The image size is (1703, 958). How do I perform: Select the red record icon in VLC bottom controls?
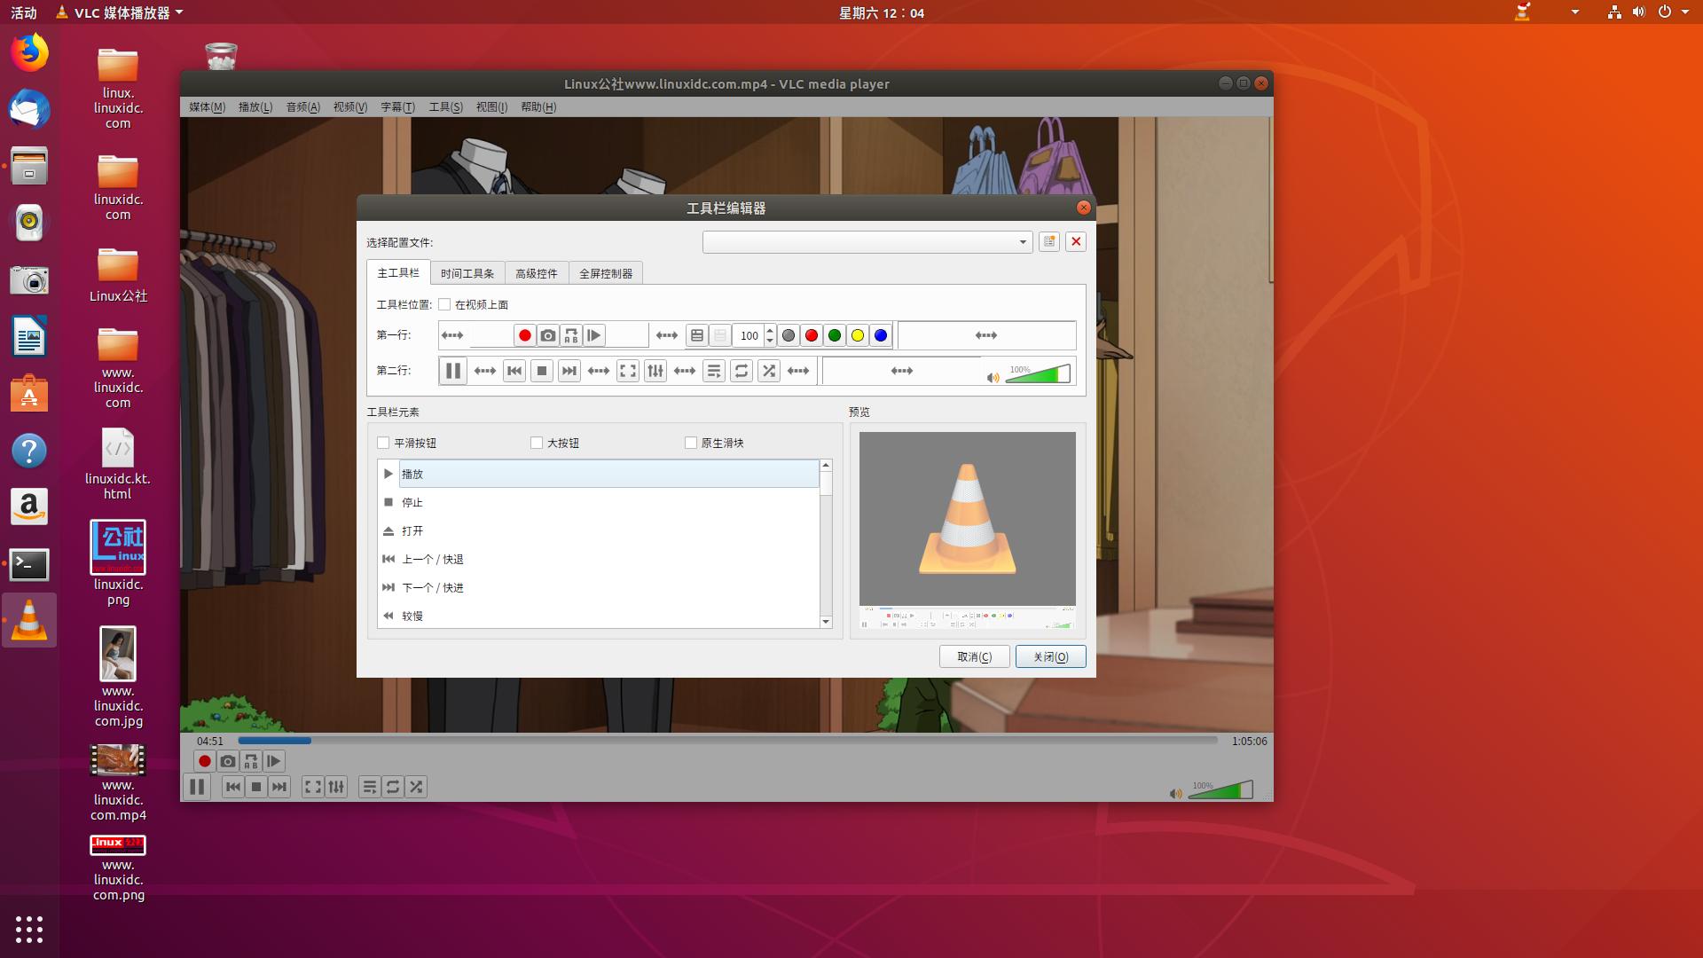coord(205,761)
